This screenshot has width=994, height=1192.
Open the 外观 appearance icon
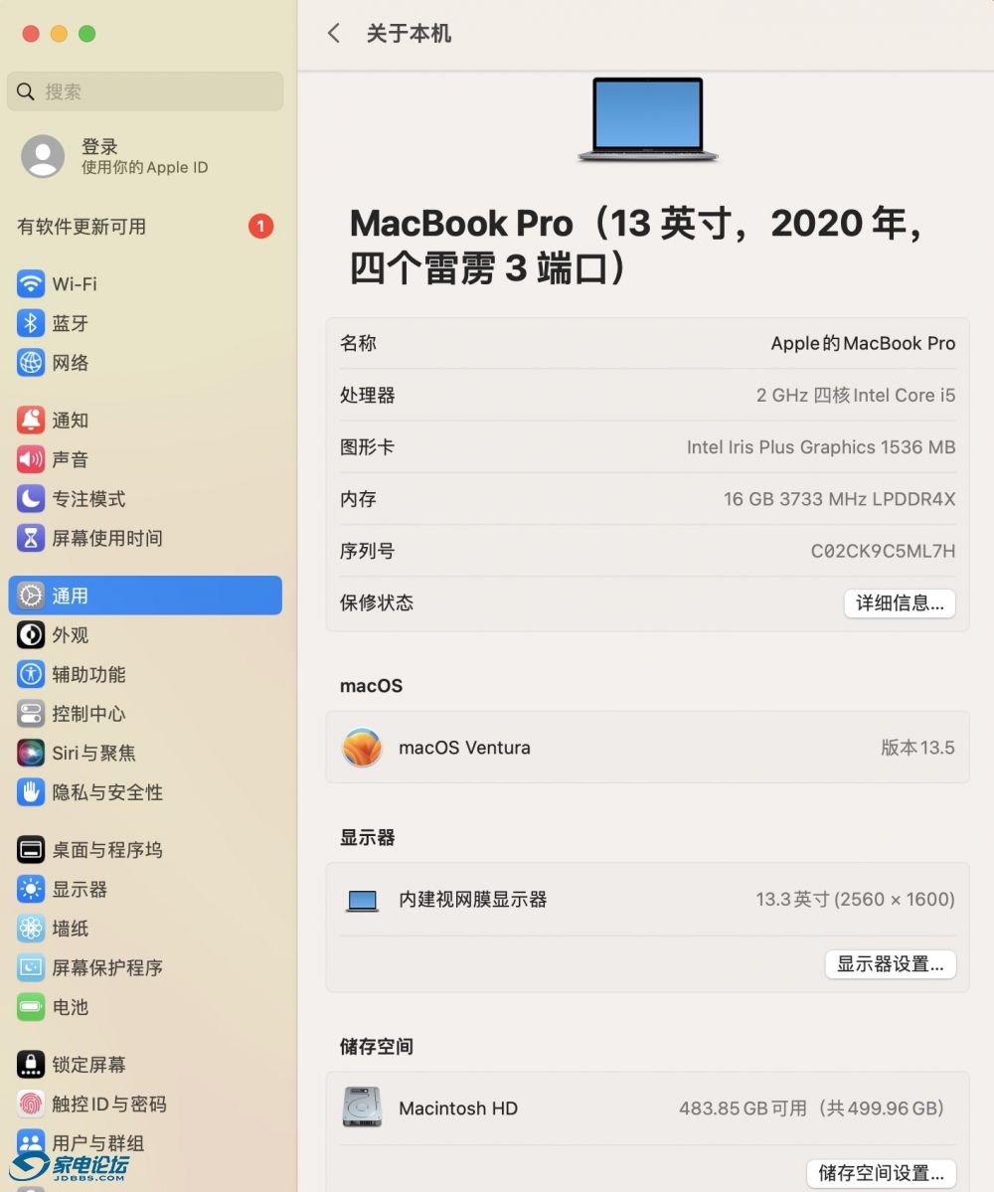[x=31, y=634]
